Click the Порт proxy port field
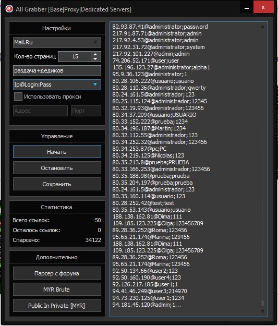Image resolution: width=278 pixels, height=326 pixels. click(86, 111)
